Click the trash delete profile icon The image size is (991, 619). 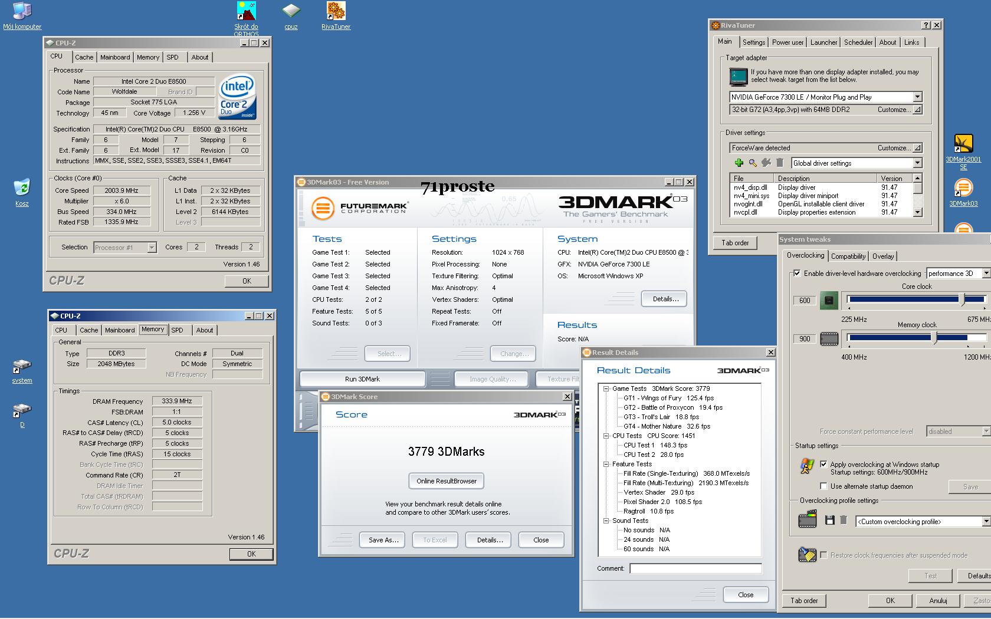[844, 520]
